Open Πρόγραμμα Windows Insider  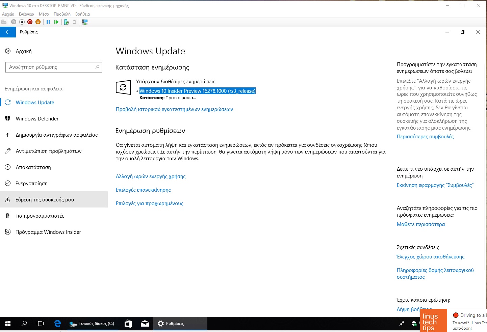coord(54,232)
